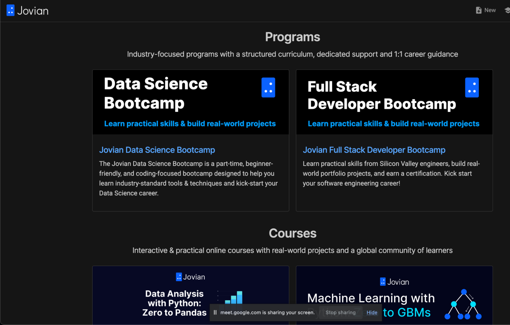Click Stop sharing in the screen share bar
The width and height of the screenshot is (510, 325).
pyautogui.click(x=341, y=312)
